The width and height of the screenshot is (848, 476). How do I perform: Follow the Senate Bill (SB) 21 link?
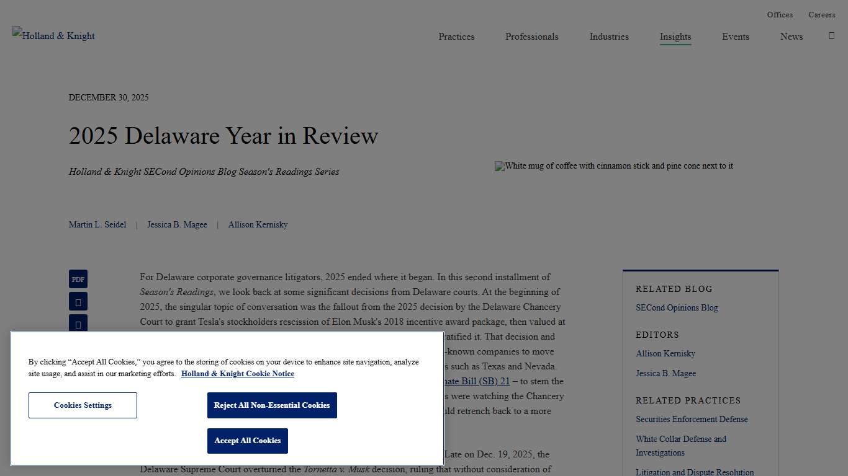(x=477, y=381)
